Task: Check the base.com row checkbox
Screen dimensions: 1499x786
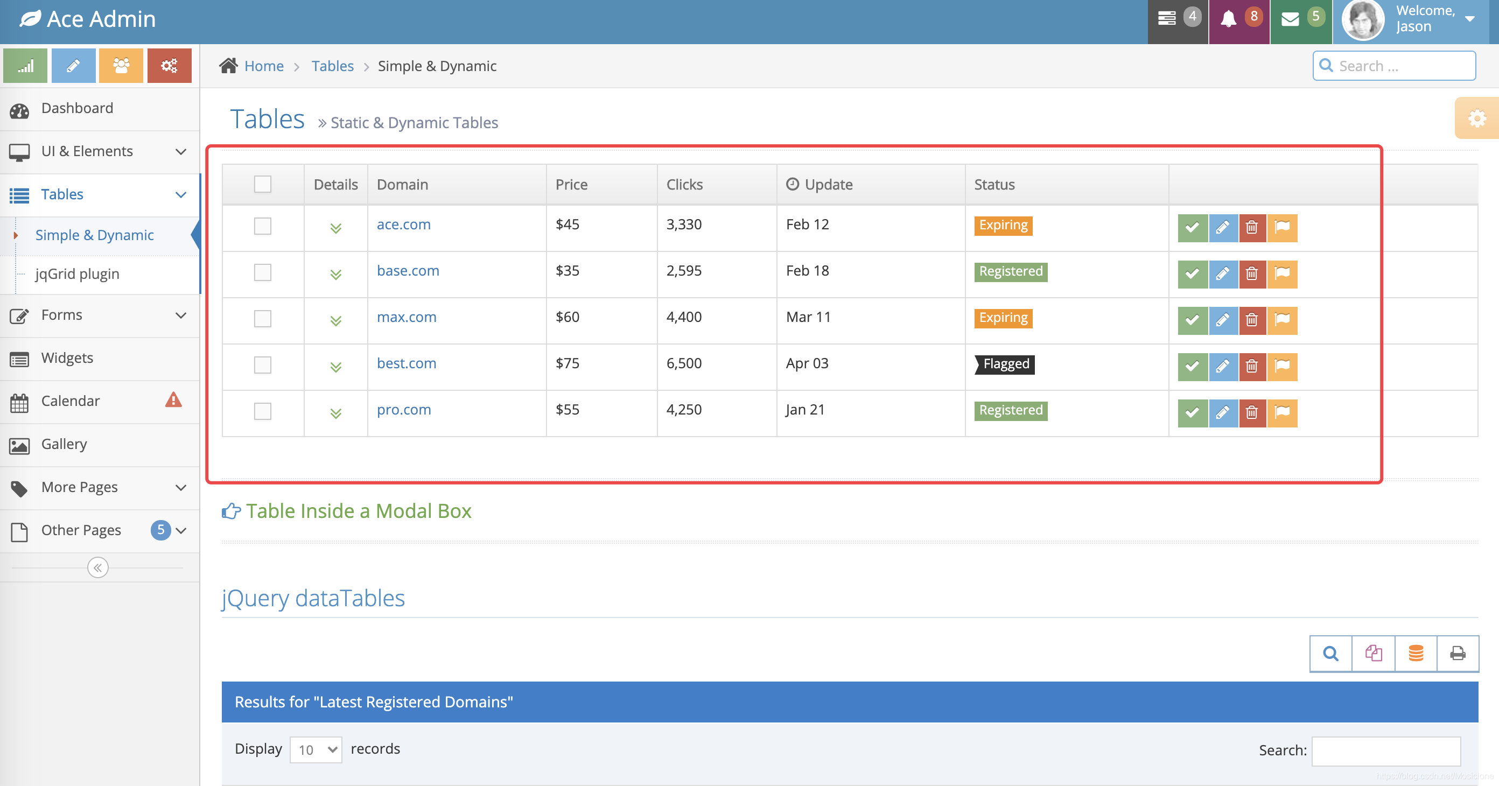Action: pyautogui.click(x=262, y=272)
